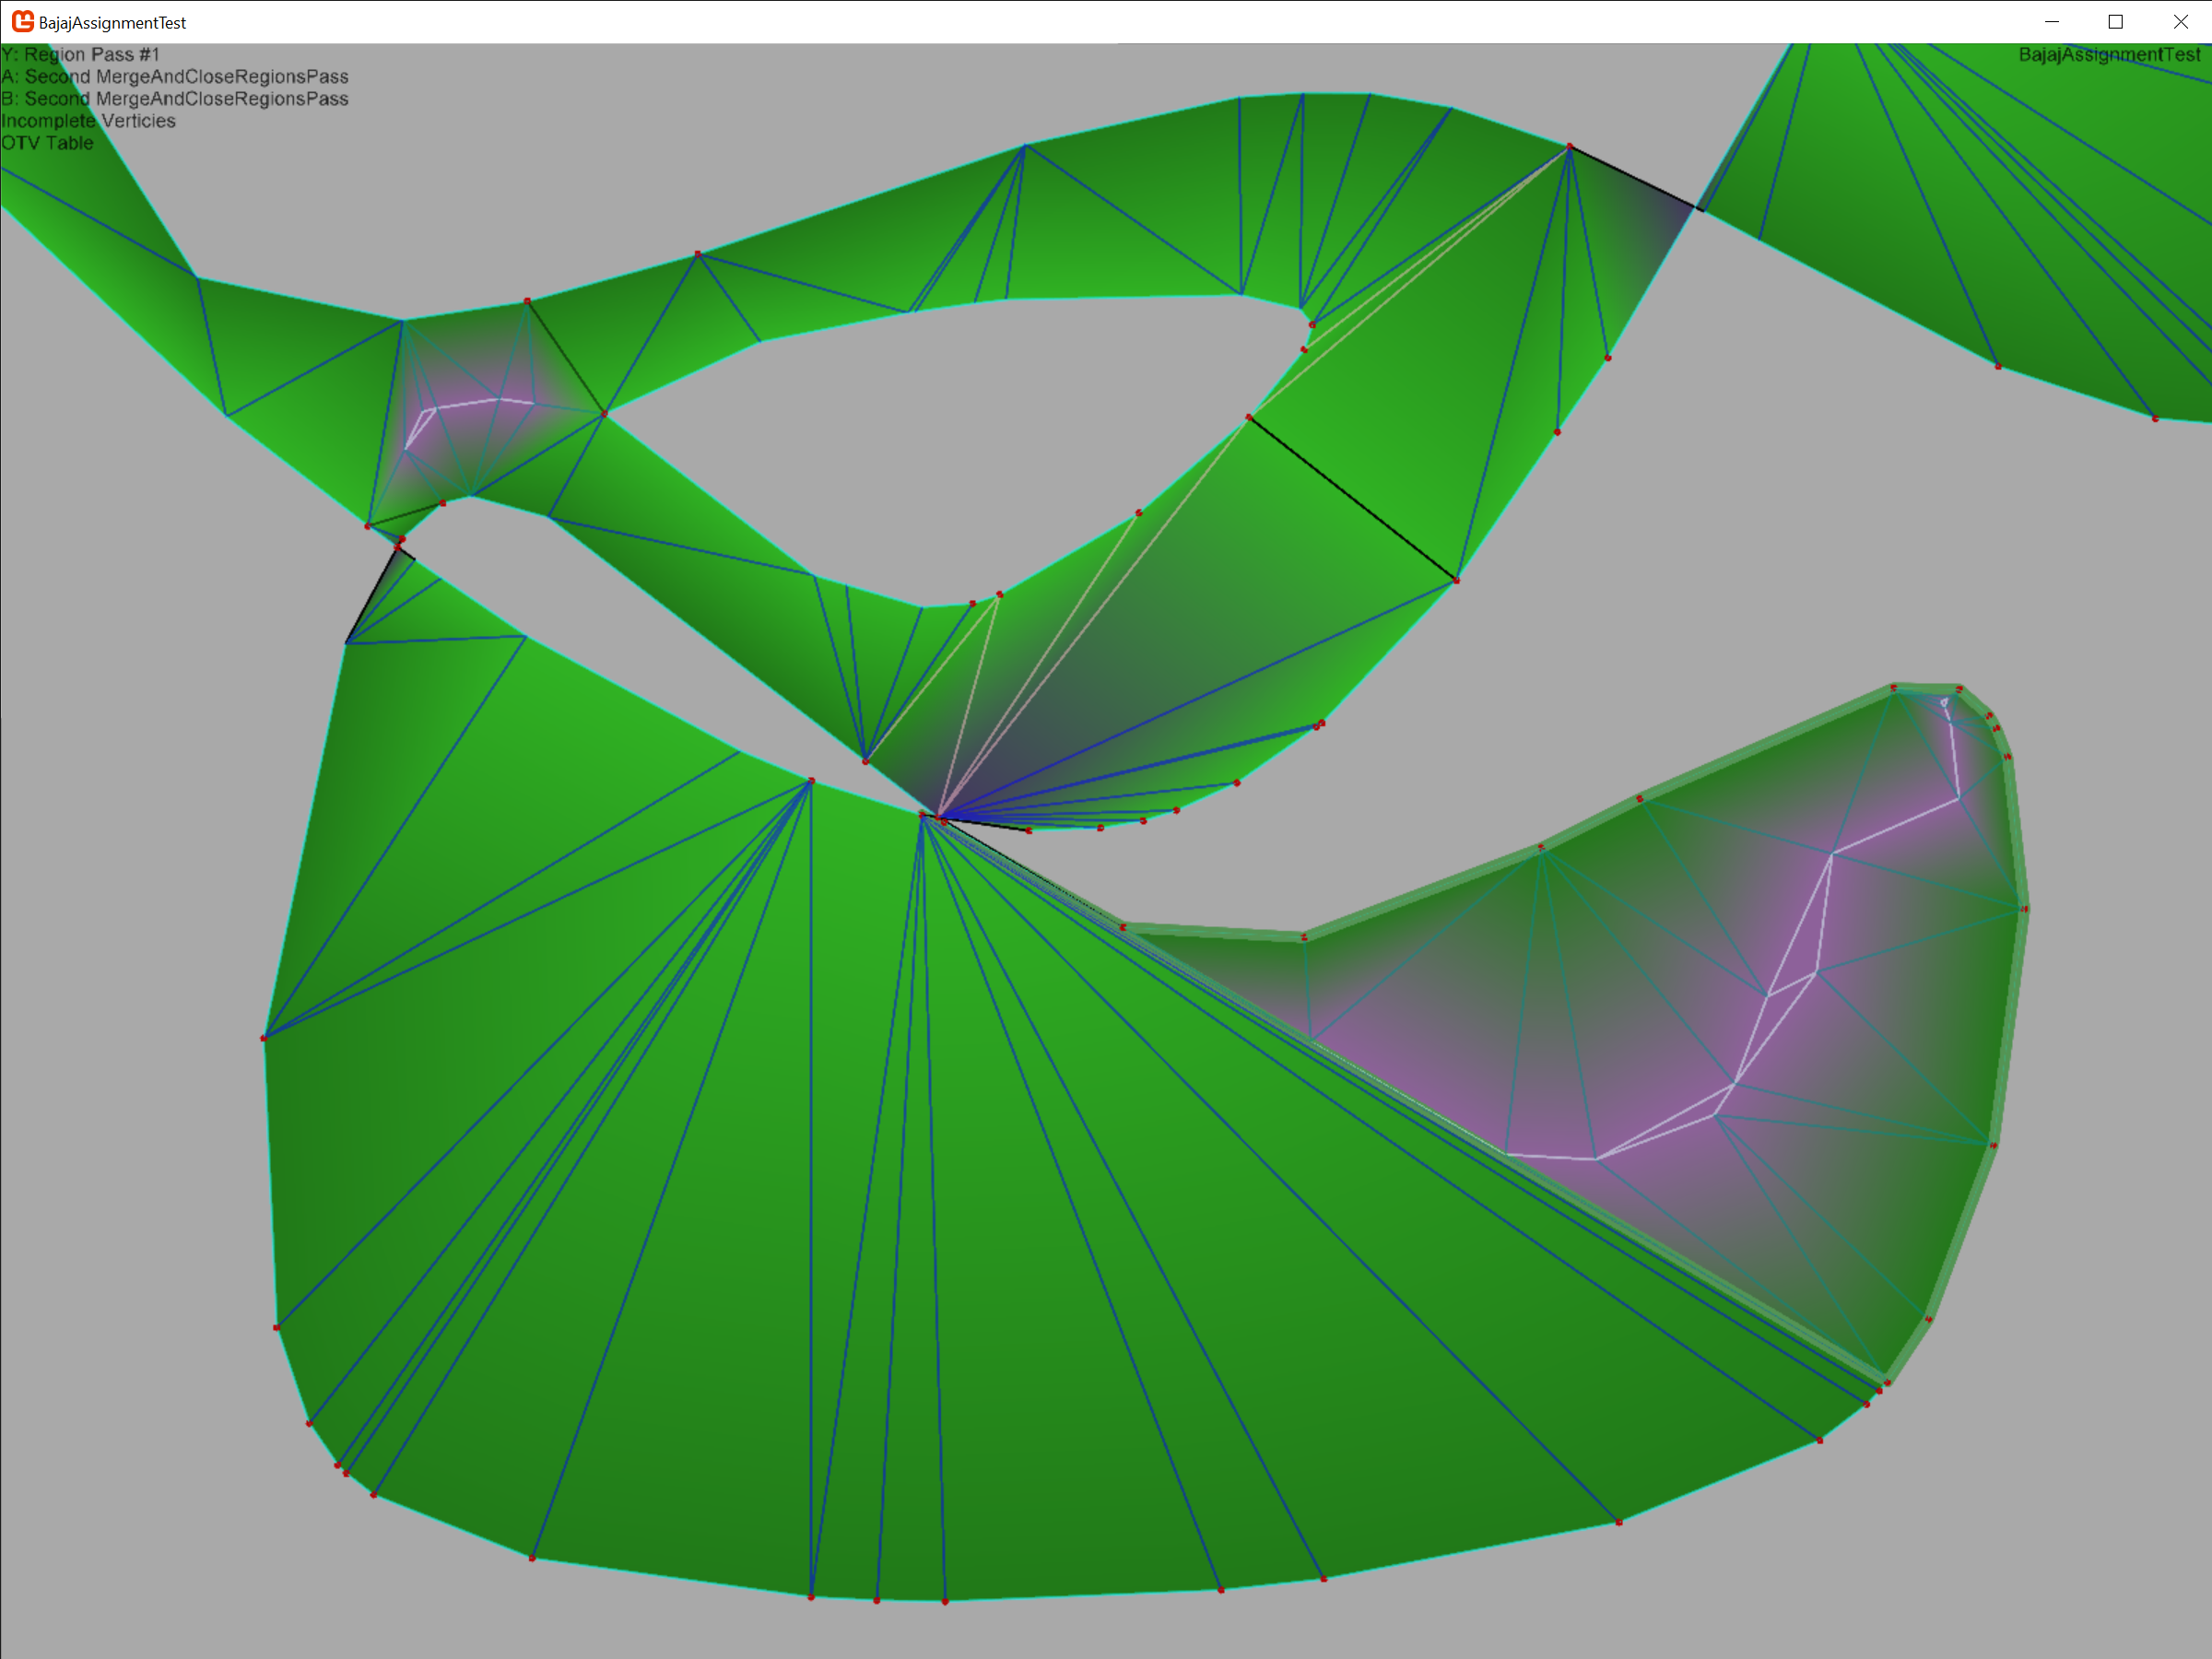
Task: Close the BajajAssignmentTest window
Action: coord(2180,21)
